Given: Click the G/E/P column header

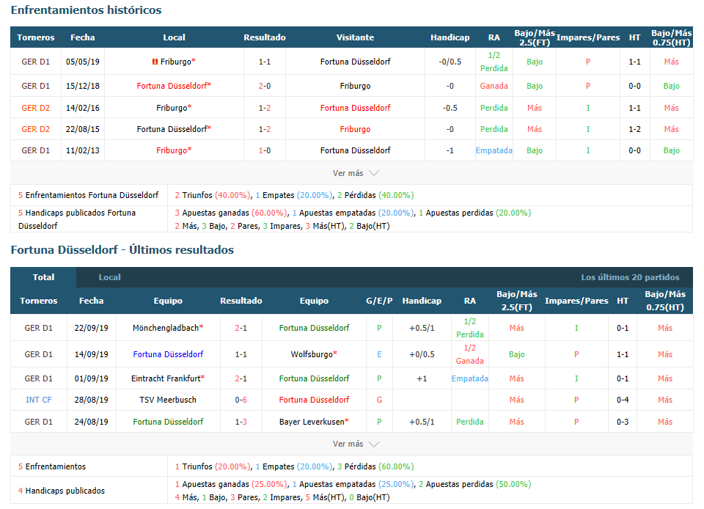Looking at the screenshot, I should 379,301.
